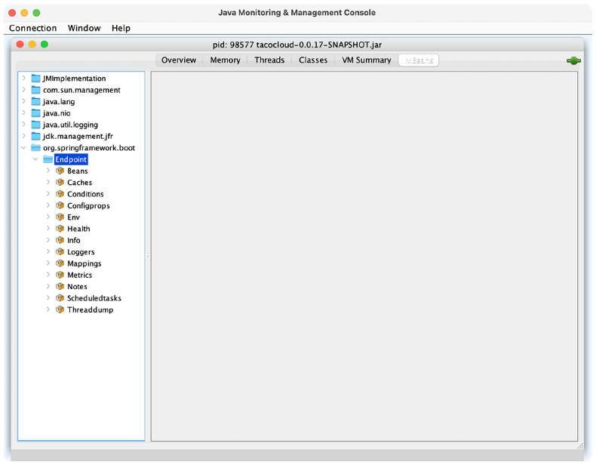The width and height of the screenshot is (596, 465).
Task: Open the Help menu
Action: 121,28
